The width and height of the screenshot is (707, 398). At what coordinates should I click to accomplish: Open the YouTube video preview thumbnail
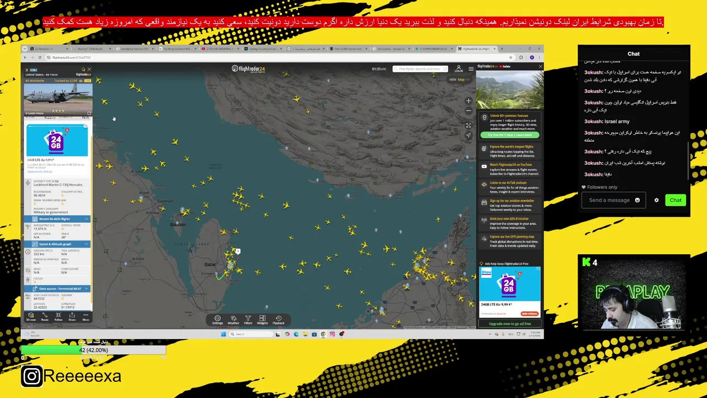[510, 89]
